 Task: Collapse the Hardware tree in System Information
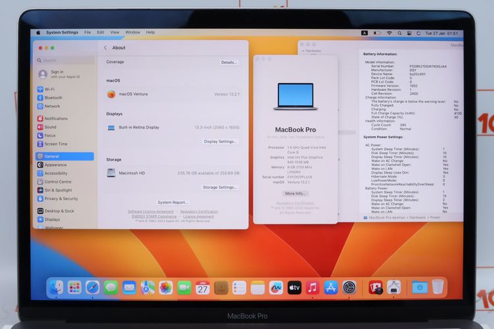point(303,51)
